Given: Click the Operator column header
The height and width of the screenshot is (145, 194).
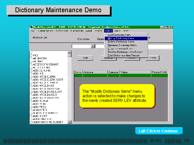Looking at the screenshot, I should pos(113,72).
